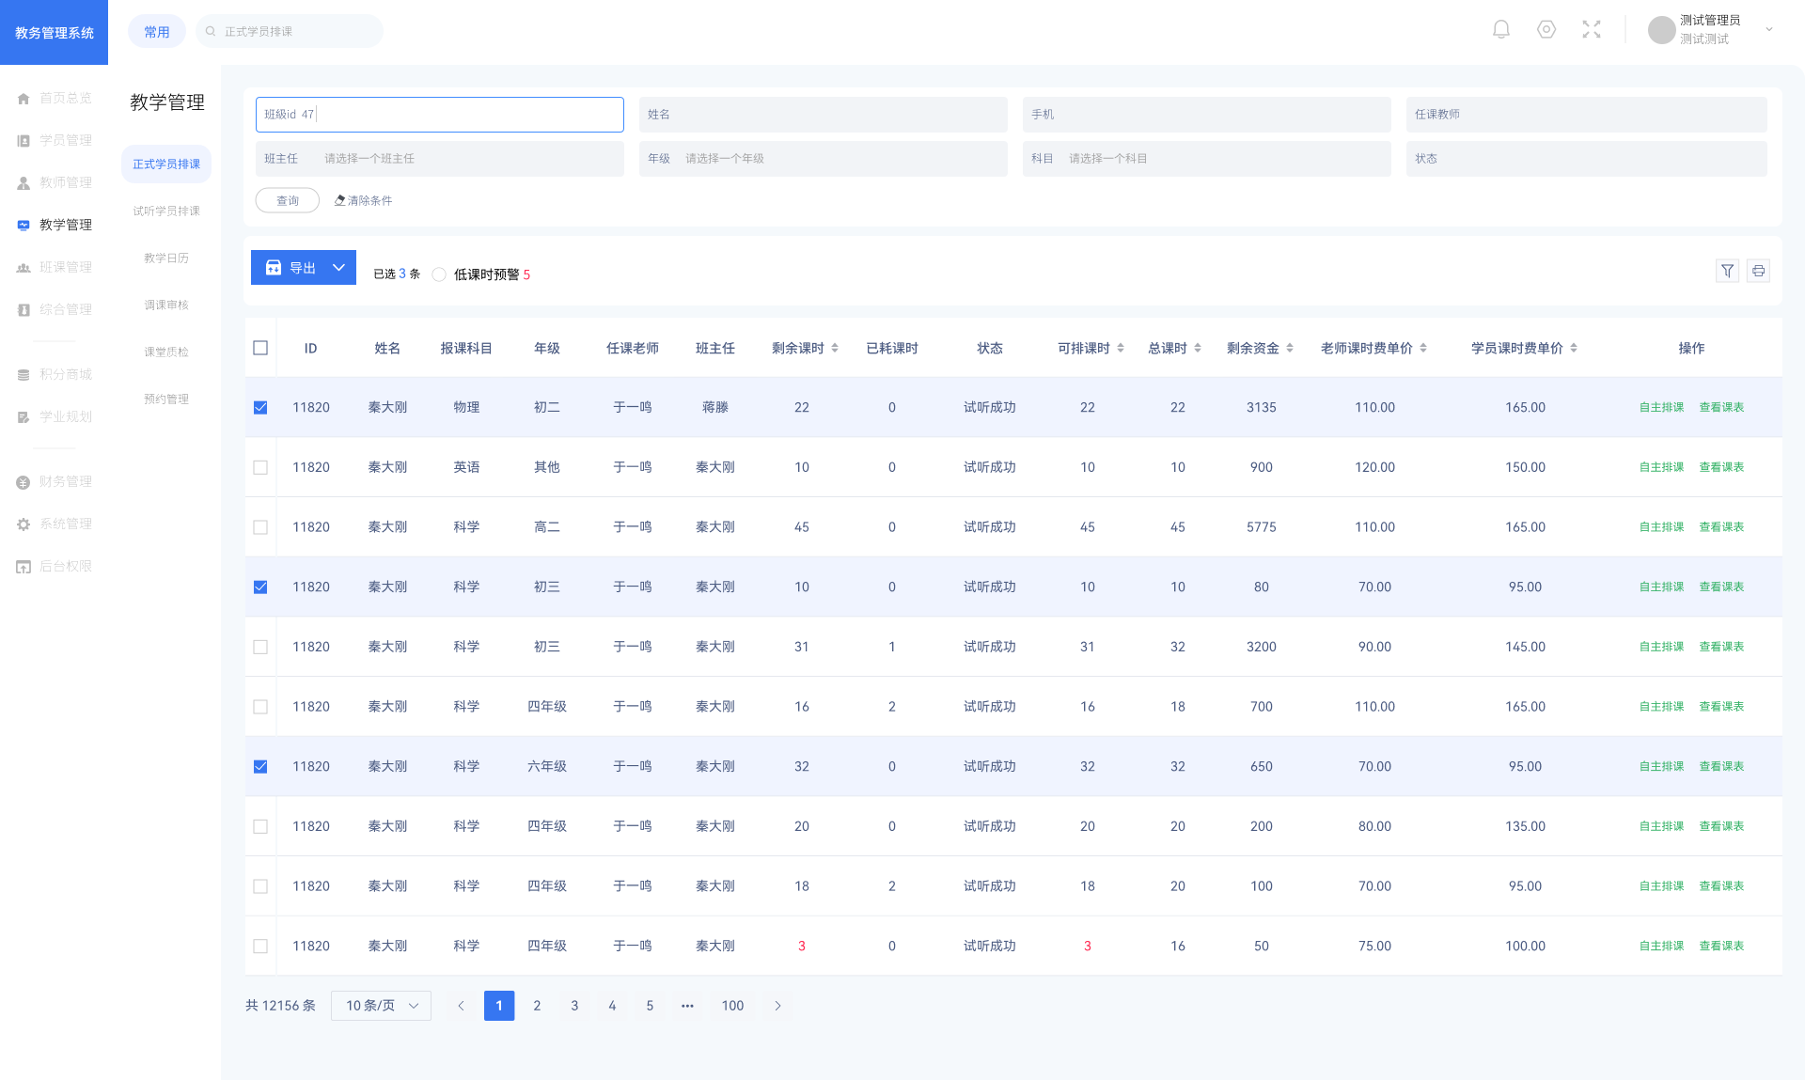Click the 学业规划 sidebar icon
The width and height of the screenshot is (1805, 1080).
pyautogui.click(x=24, y=416)
